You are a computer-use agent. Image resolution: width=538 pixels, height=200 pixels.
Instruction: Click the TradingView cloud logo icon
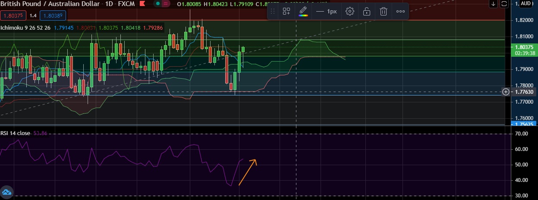[6, 192]
